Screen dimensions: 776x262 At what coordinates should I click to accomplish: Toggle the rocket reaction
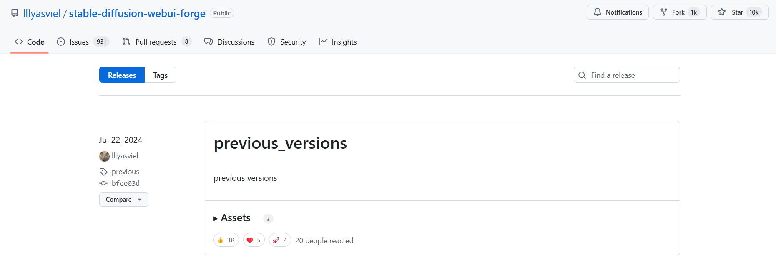(279, 240)
